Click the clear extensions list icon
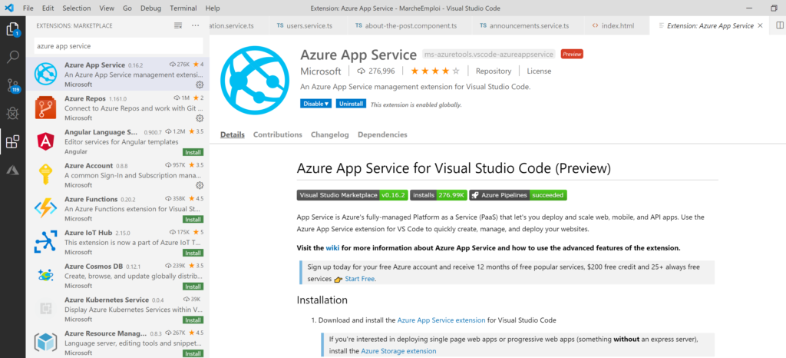 point(178,25)
